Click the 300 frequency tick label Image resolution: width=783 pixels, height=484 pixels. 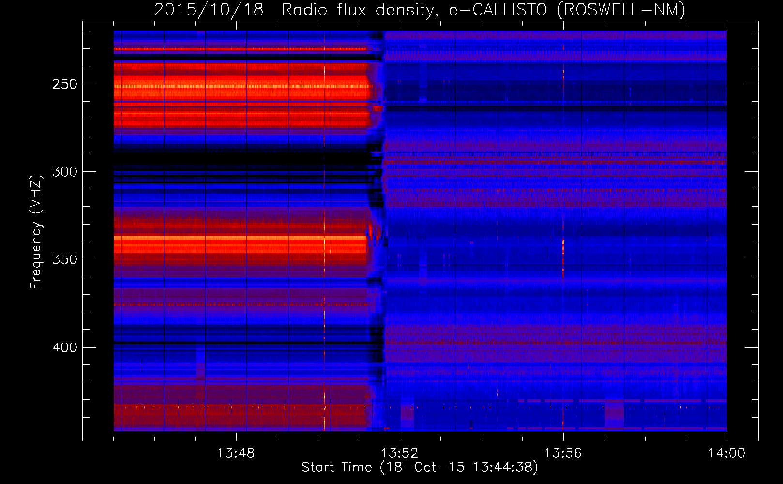coord(65,172)
